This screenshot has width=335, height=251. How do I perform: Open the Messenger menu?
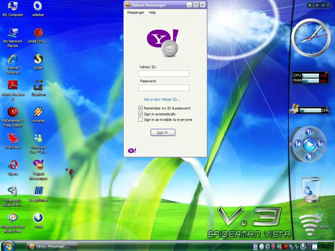pyautogui.click(x=136, y=12)
